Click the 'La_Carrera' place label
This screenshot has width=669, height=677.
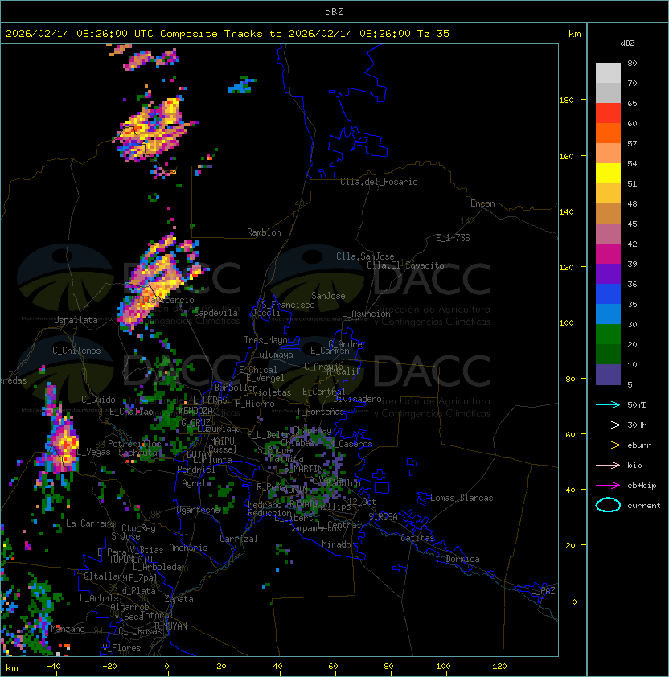point(90,523)
